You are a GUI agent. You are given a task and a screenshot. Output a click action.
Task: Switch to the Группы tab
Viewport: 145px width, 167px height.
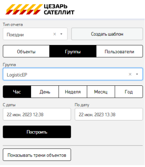(x=73, y=51)
